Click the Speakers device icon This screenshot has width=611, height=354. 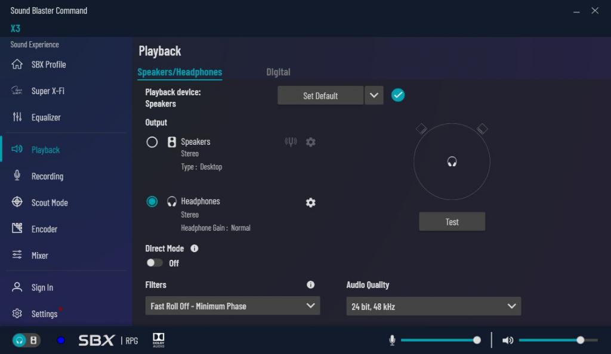click(171, 142)
